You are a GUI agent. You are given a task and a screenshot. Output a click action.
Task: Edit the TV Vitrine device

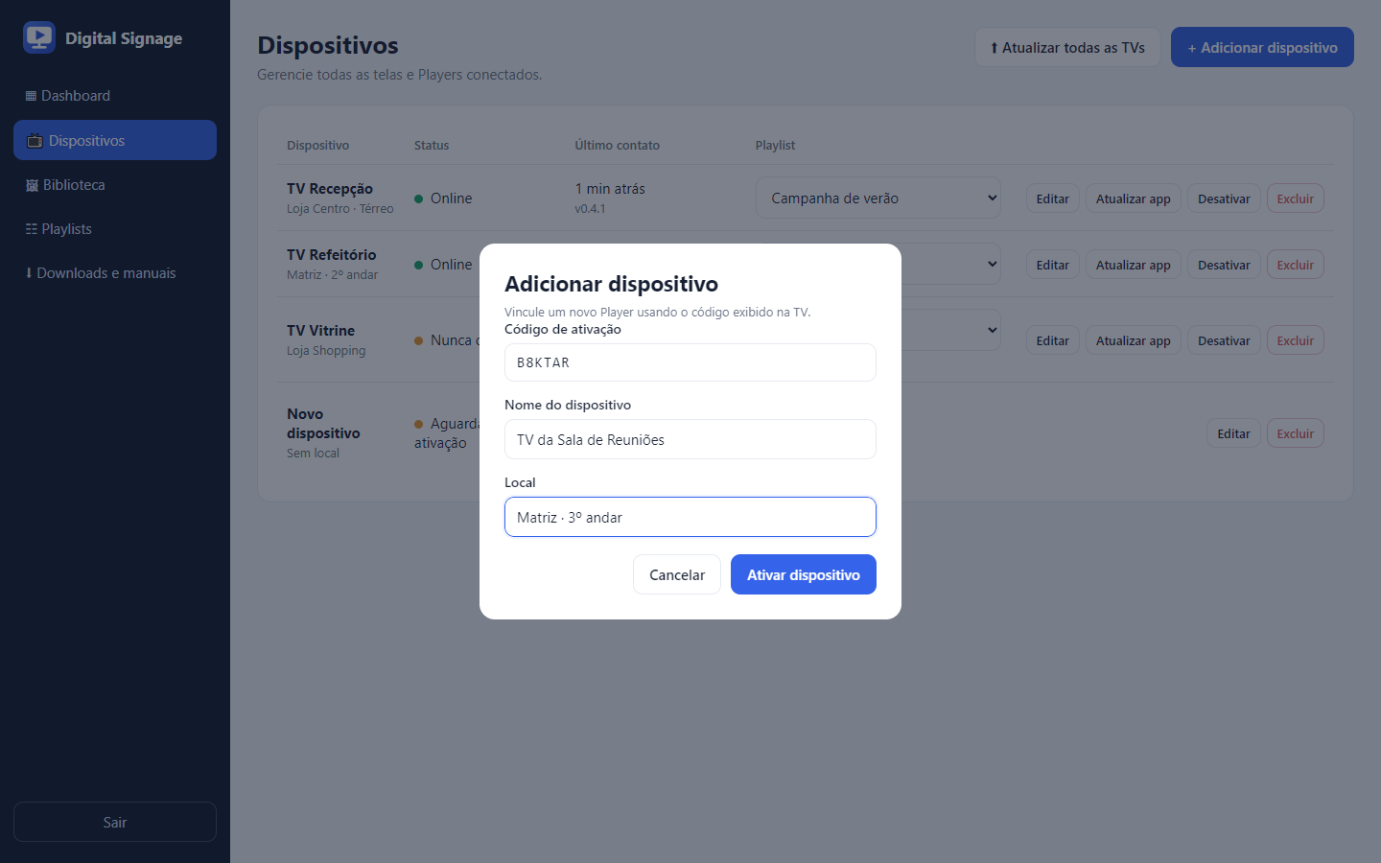[1052, 340]
